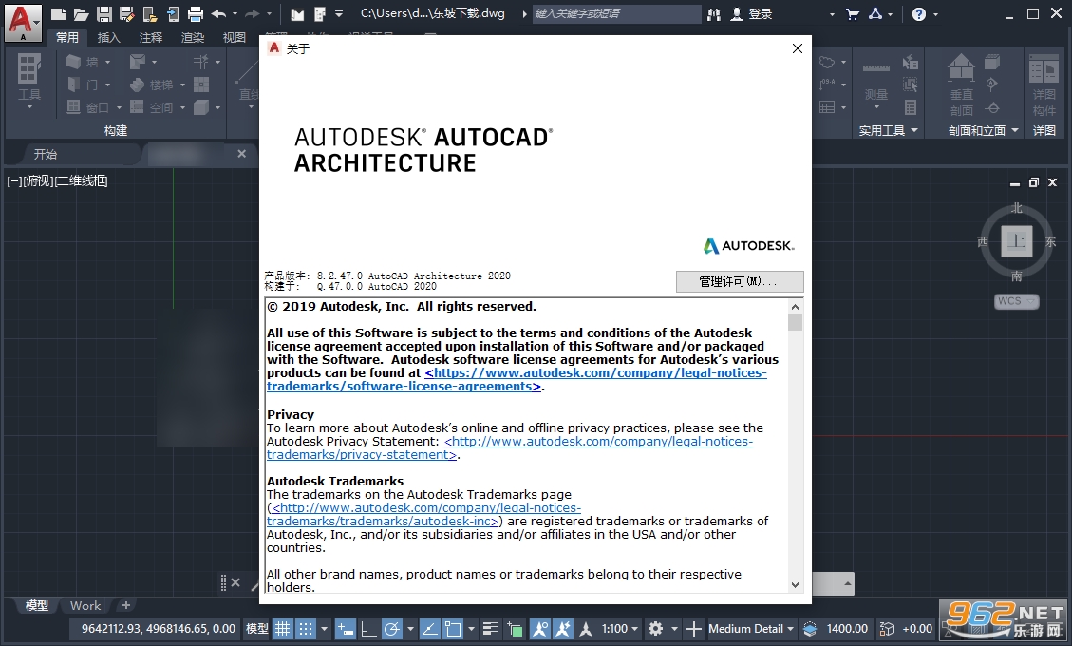Switch to the Work layout tab

[85, 606]
